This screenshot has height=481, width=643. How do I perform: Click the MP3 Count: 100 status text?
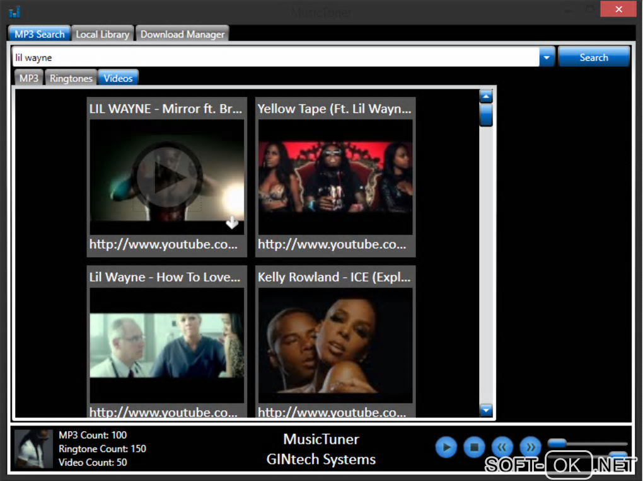93,434
